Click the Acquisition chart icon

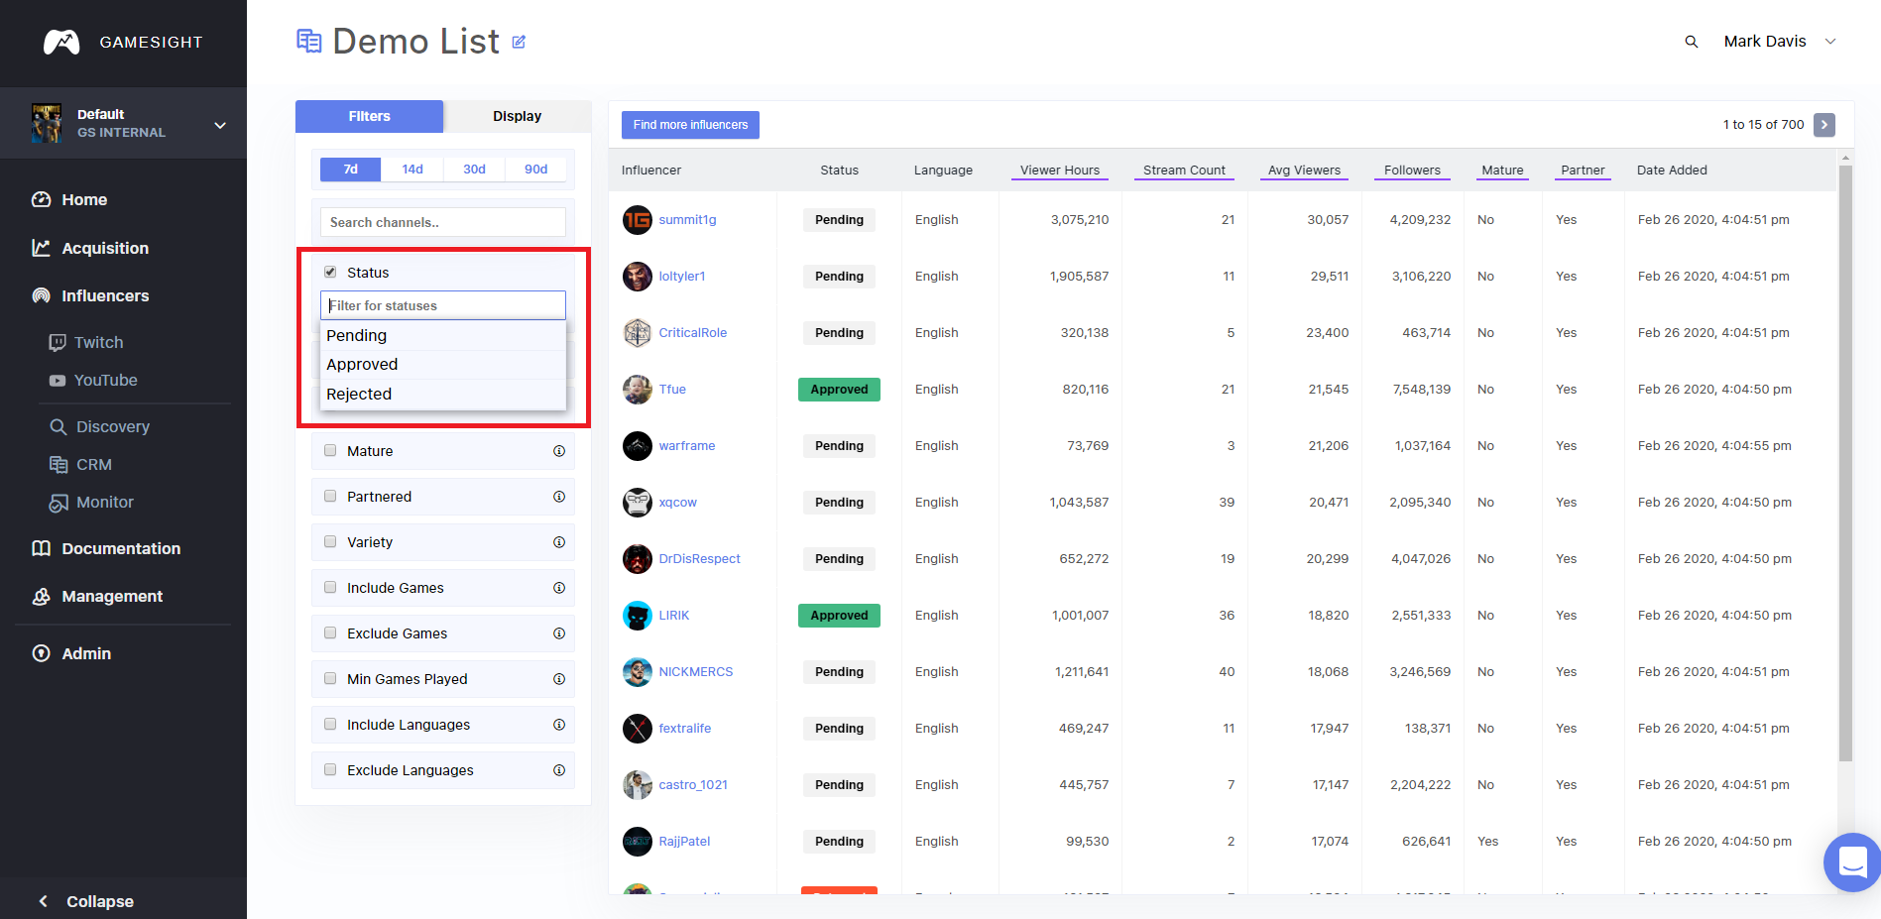(x=41, y=248)
